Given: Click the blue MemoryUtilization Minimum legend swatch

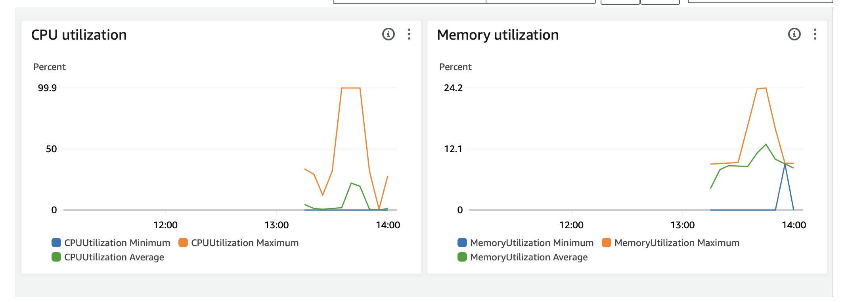Looking at the screenshot, I should click(x=462, y=243).
